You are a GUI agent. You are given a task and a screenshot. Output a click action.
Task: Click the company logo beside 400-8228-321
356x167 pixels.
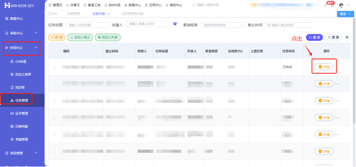(8, 5)
